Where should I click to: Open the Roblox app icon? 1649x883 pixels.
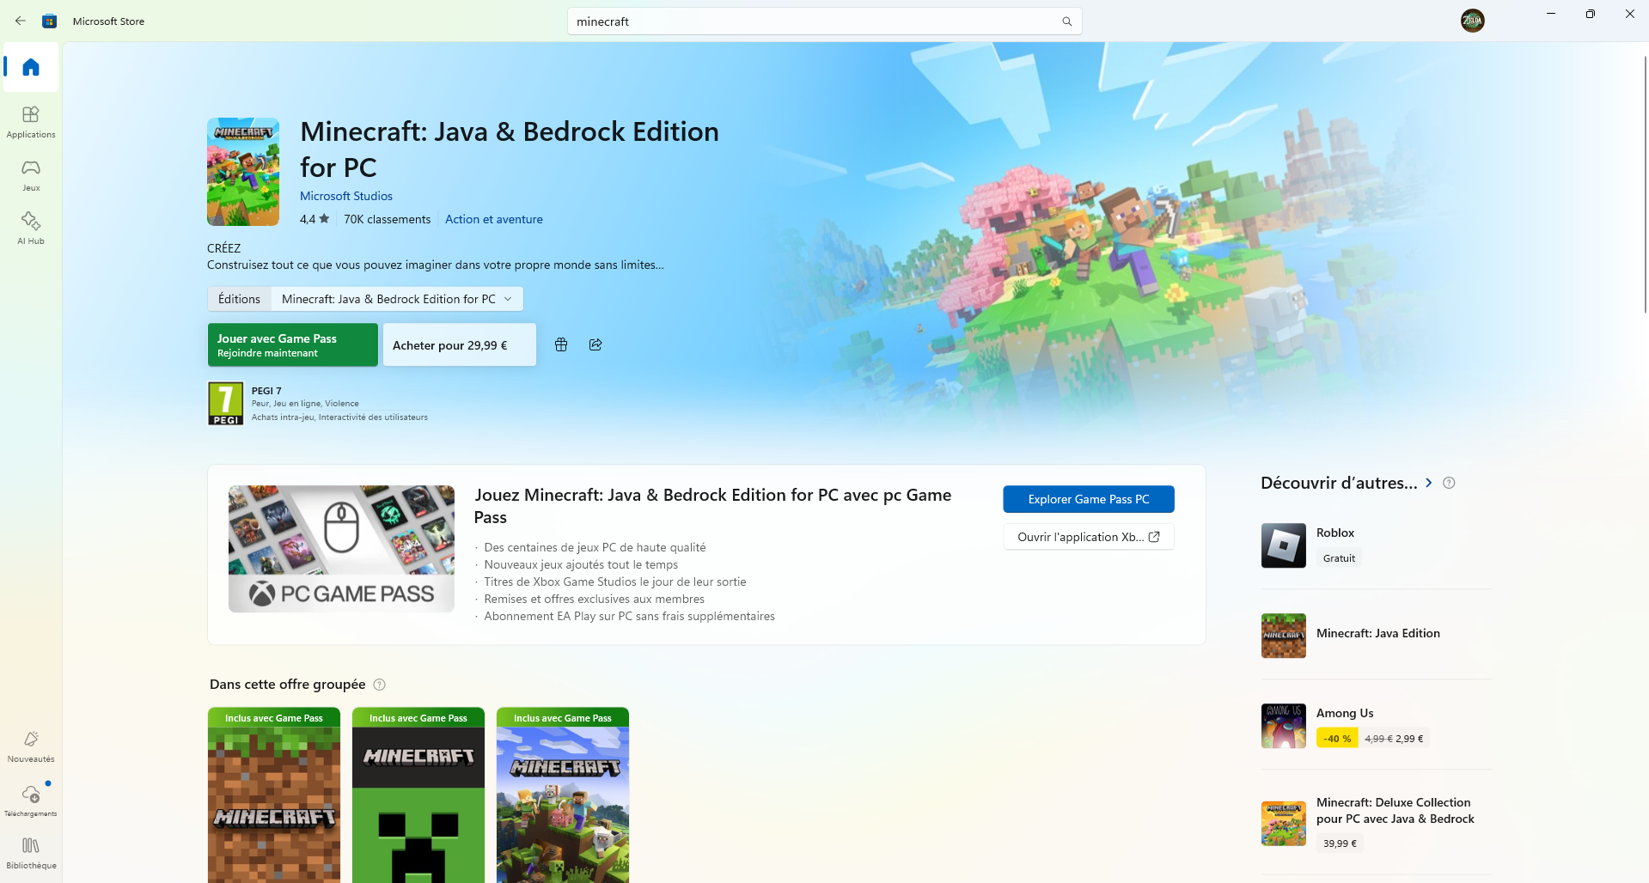[1284, 545]
